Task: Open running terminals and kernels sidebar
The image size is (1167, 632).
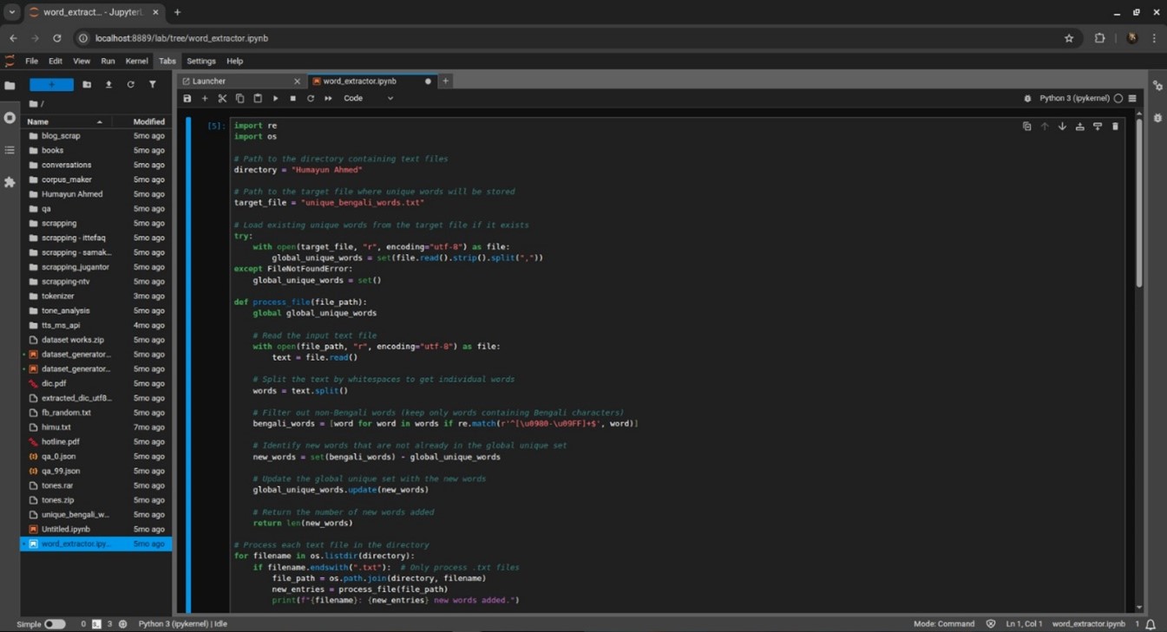Action: click(x=10, y=118)
